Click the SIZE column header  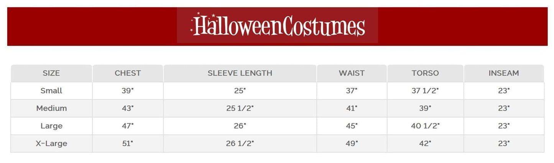pyautogui.click(x=51, y=73)
